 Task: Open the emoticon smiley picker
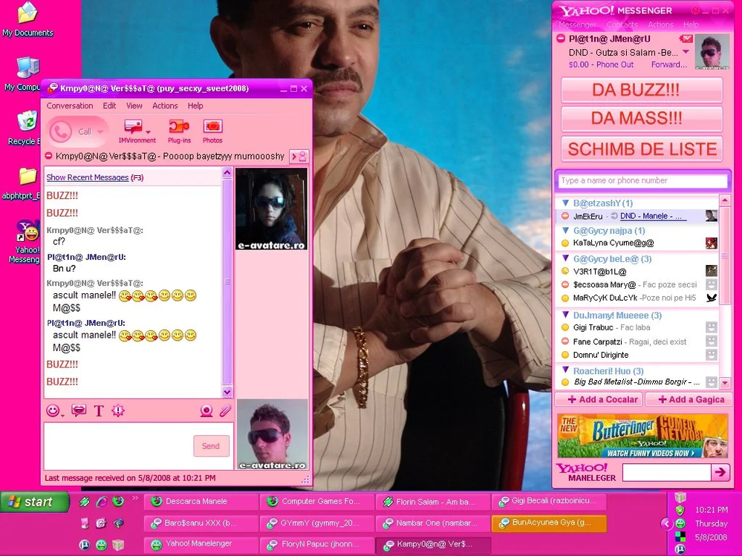[x=53, y=411]
